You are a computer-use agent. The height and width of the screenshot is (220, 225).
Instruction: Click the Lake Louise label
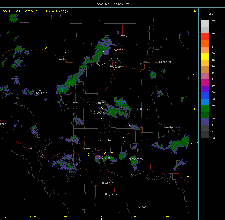4,126
